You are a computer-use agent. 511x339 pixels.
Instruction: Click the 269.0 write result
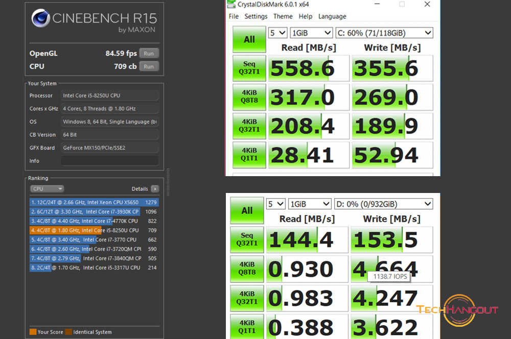coord(392,97)
